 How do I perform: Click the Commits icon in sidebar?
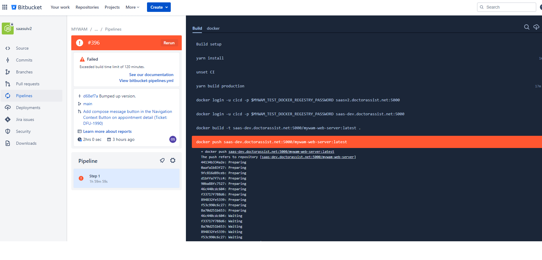[8, 60]
